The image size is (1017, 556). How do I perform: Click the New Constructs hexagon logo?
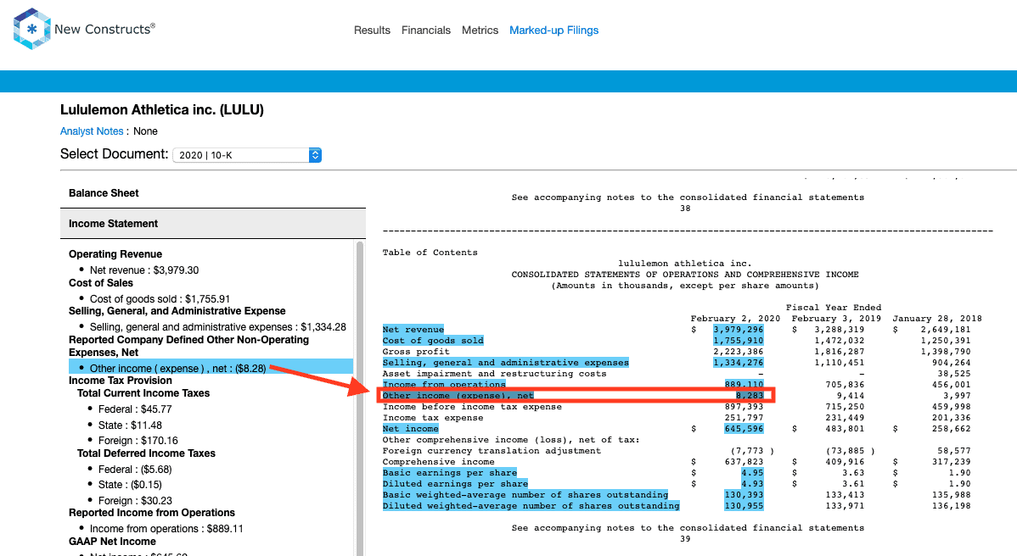pyautogui.click(x=31, y=29)
